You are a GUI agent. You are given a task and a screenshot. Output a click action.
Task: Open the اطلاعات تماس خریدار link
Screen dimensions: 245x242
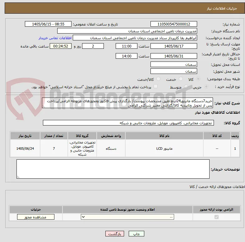pyautogui.click(x=55, y=38)
